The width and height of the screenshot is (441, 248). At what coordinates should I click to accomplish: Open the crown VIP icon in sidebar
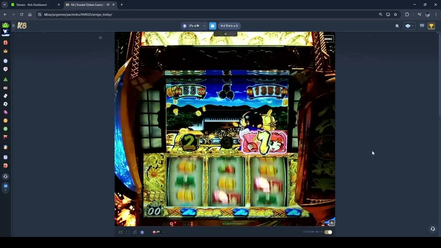point(5,51)
